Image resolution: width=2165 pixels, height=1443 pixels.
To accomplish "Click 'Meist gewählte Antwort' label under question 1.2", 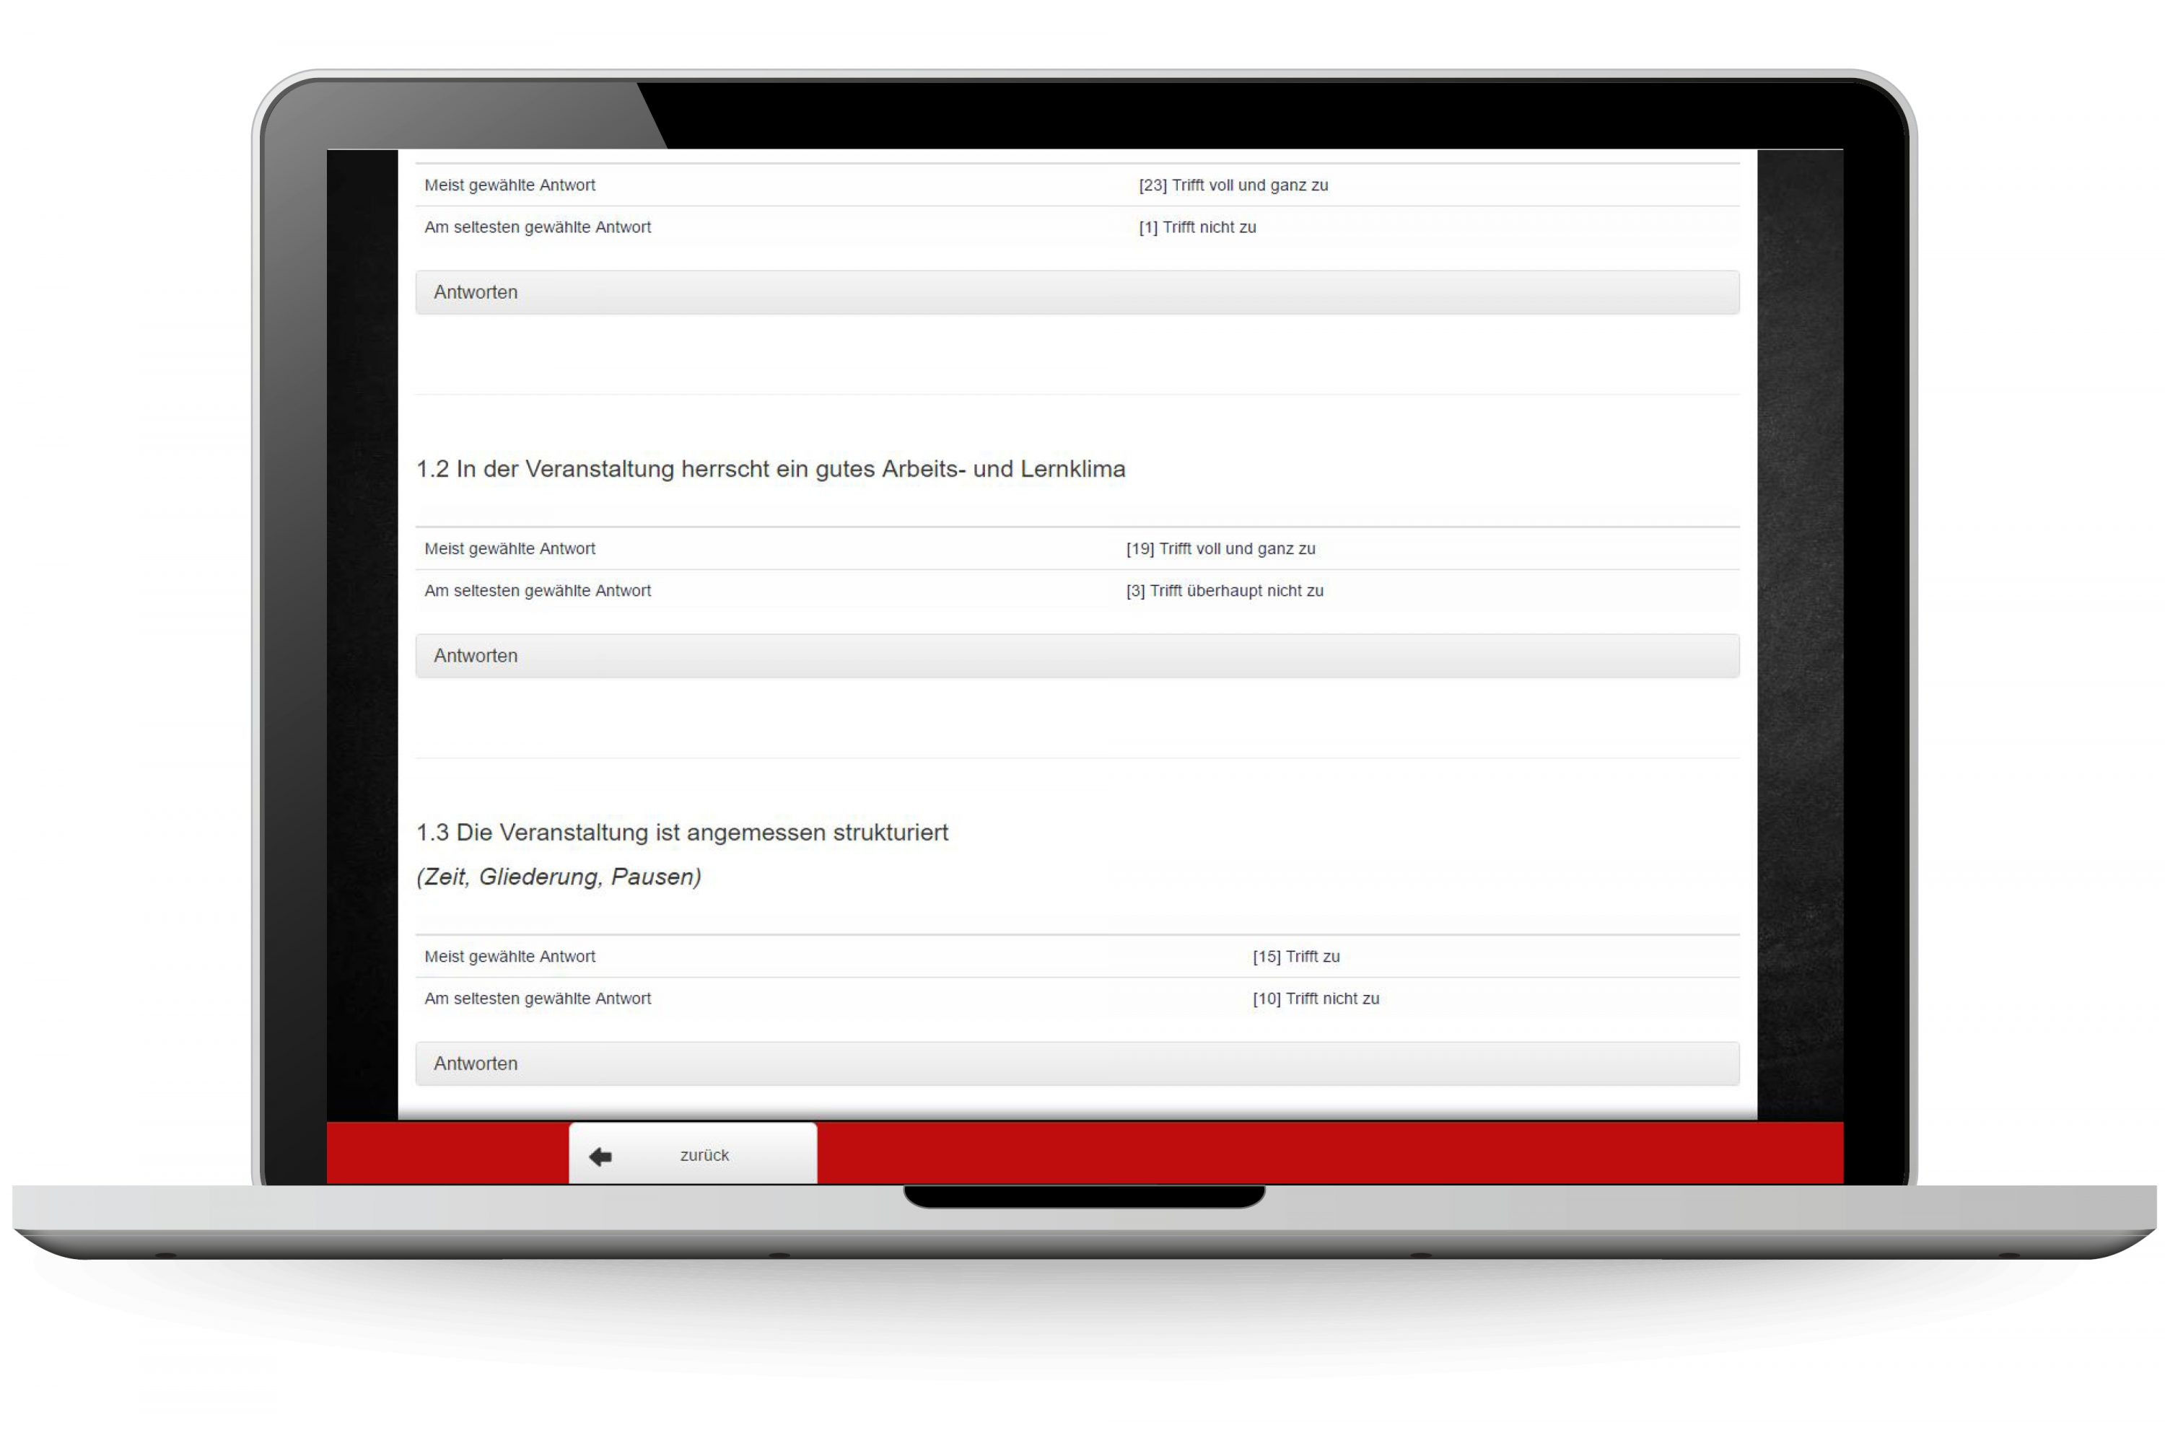I will click(x=510, y=548).
